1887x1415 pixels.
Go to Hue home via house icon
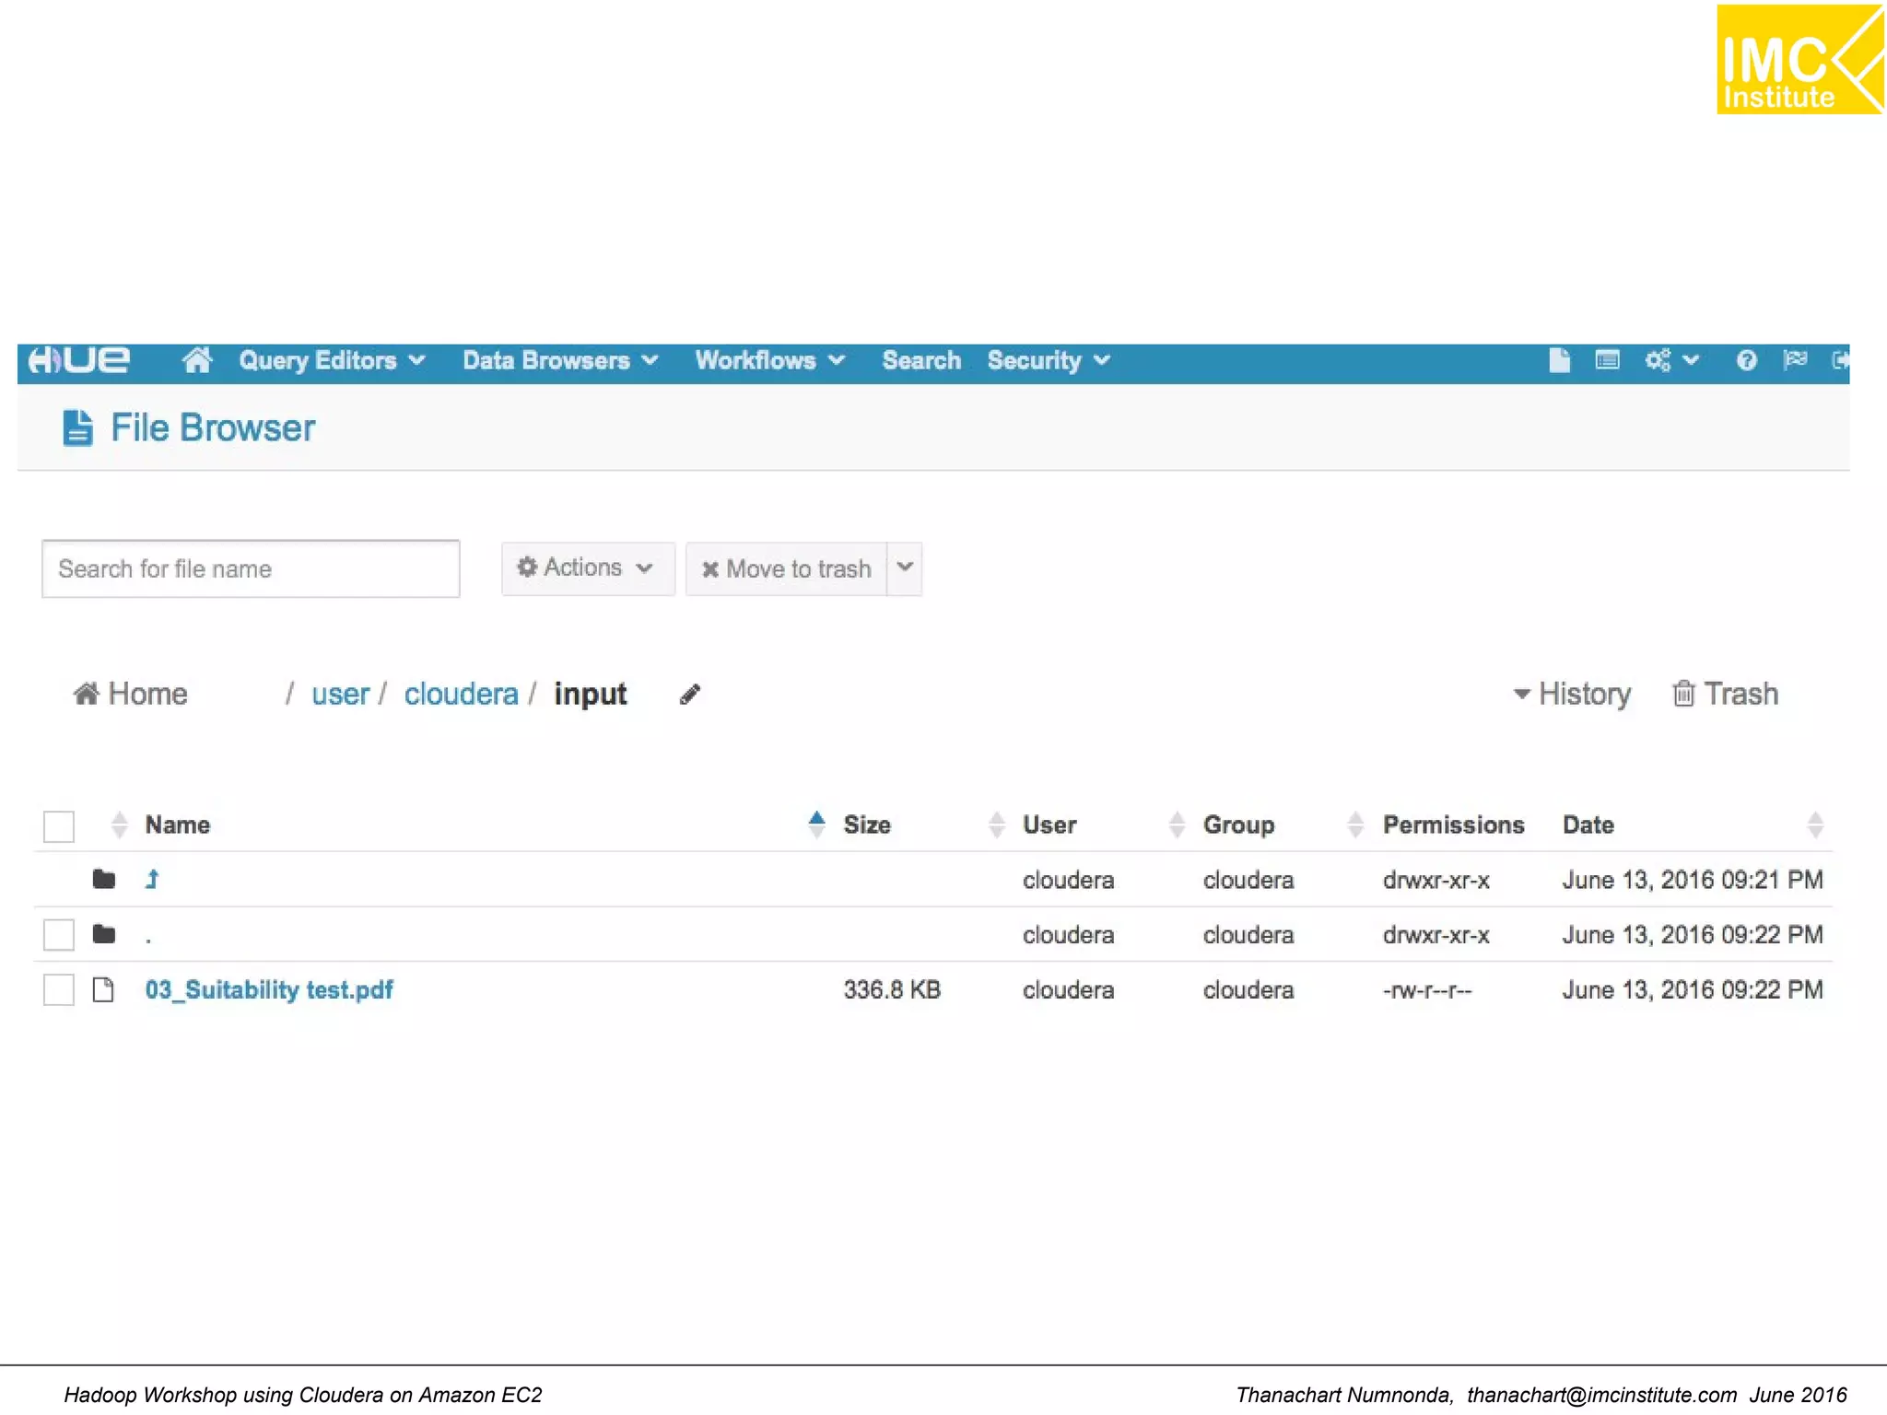(196, 360)
